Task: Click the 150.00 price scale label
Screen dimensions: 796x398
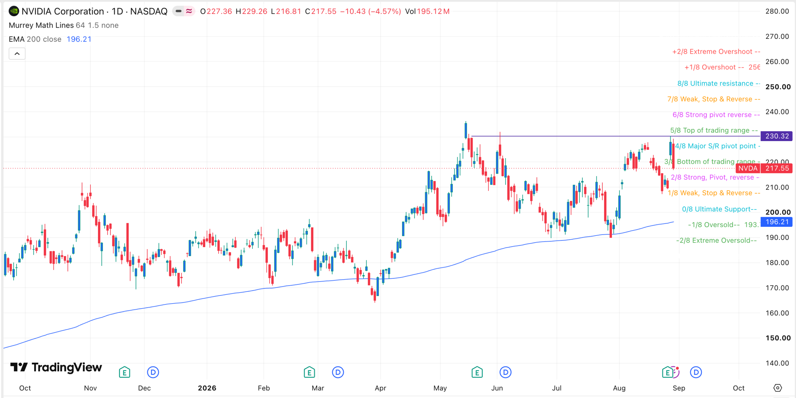Action: 778,338
